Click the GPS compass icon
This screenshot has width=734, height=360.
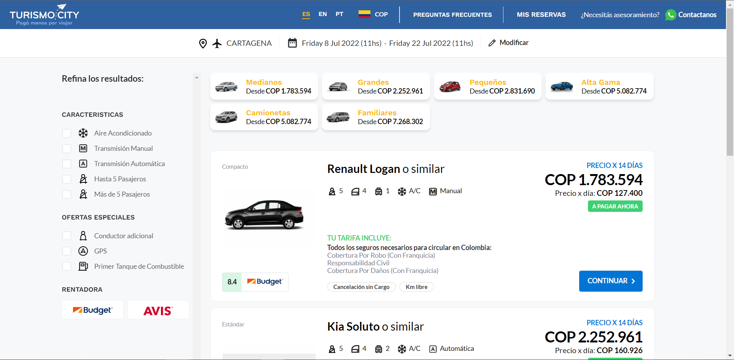pos(83,251)
